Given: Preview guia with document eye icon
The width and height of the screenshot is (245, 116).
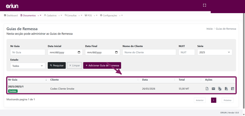Looking at the screenshot, I should (226, 89).
